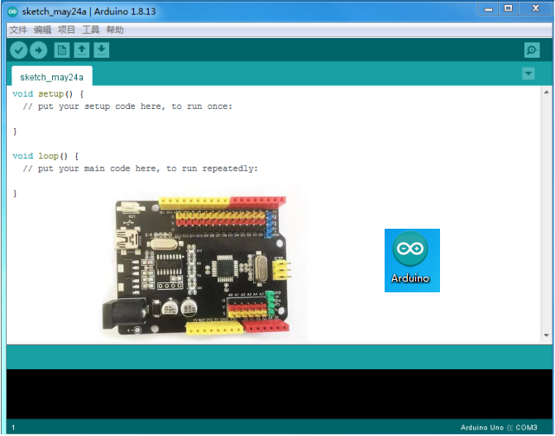The image size is (555, 436).
Task: Click the Verify checkmark button
Action: [x=19, y=50]
